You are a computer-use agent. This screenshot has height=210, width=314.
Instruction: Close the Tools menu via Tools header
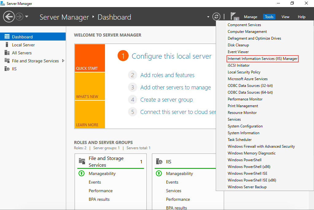[x=269, y=17]
